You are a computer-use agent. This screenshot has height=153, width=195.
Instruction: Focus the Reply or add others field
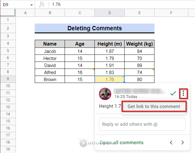pos(142,124)
